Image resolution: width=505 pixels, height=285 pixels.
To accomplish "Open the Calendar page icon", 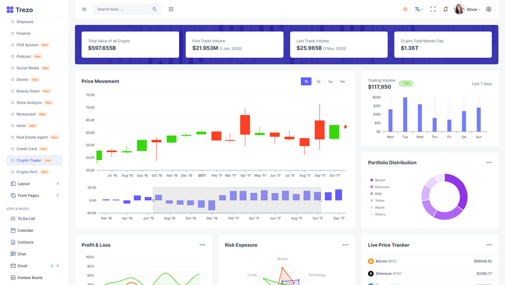I will click(13, 230).
